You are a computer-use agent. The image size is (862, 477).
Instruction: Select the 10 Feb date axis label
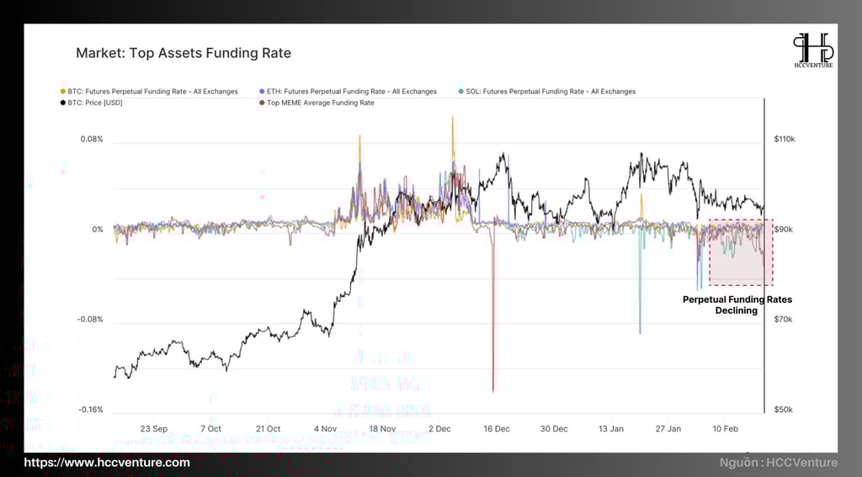pyautogui.click(x=725, y=429)
